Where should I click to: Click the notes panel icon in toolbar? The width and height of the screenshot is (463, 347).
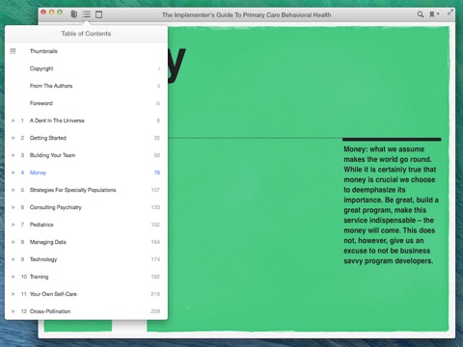tap(99, 14)
